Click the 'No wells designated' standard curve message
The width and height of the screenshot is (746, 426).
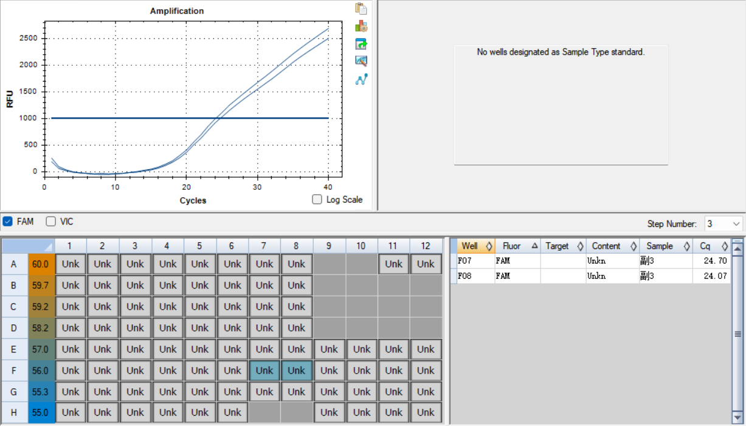point(561,52)
